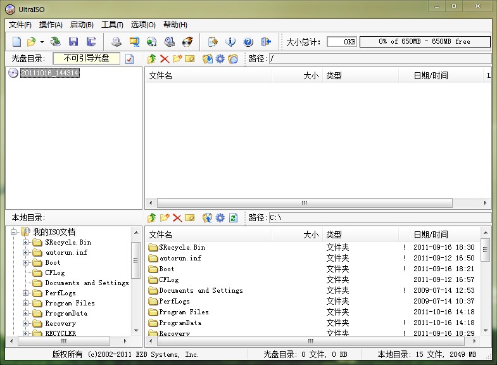This screenshot has height=365, width=497.
Task: Click gear Properties icon in image toolbar
Action: [x=220, y=59]
